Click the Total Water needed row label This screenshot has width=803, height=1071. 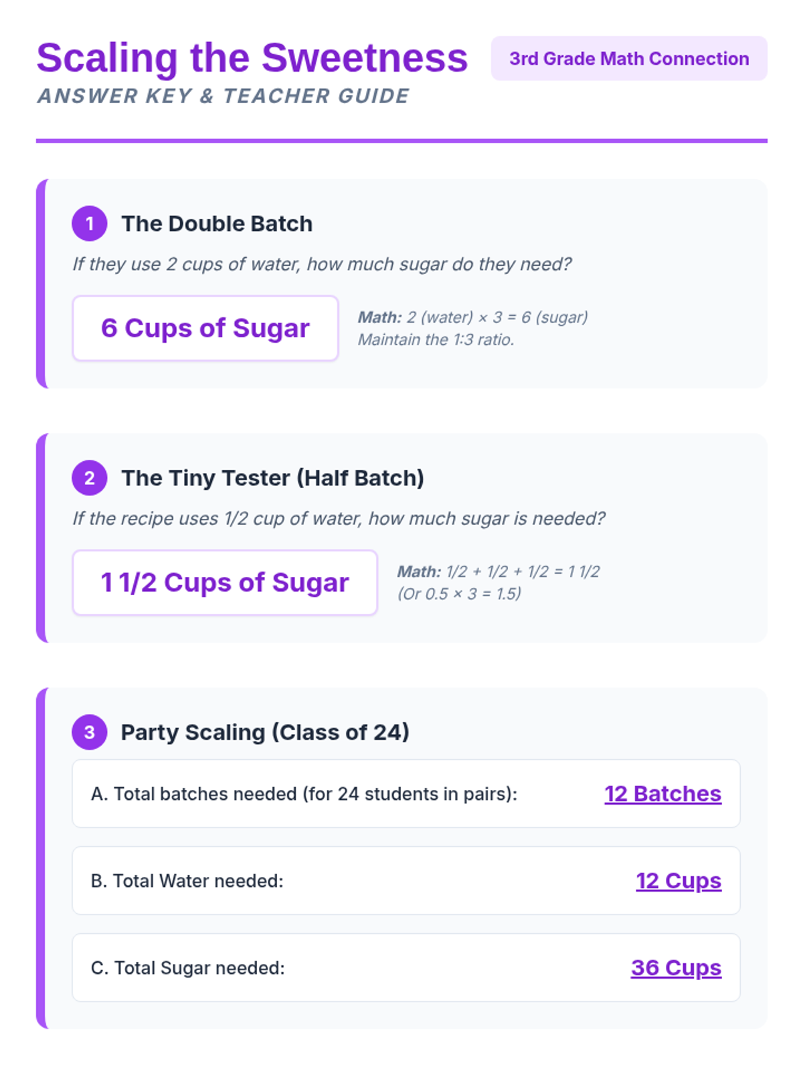187,881
